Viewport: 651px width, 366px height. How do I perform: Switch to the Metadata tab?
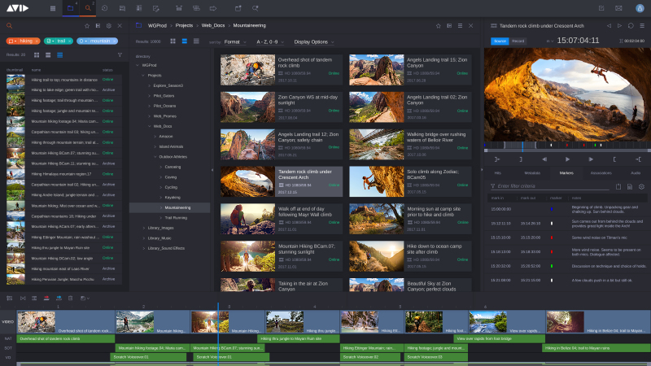coord(532,173)
